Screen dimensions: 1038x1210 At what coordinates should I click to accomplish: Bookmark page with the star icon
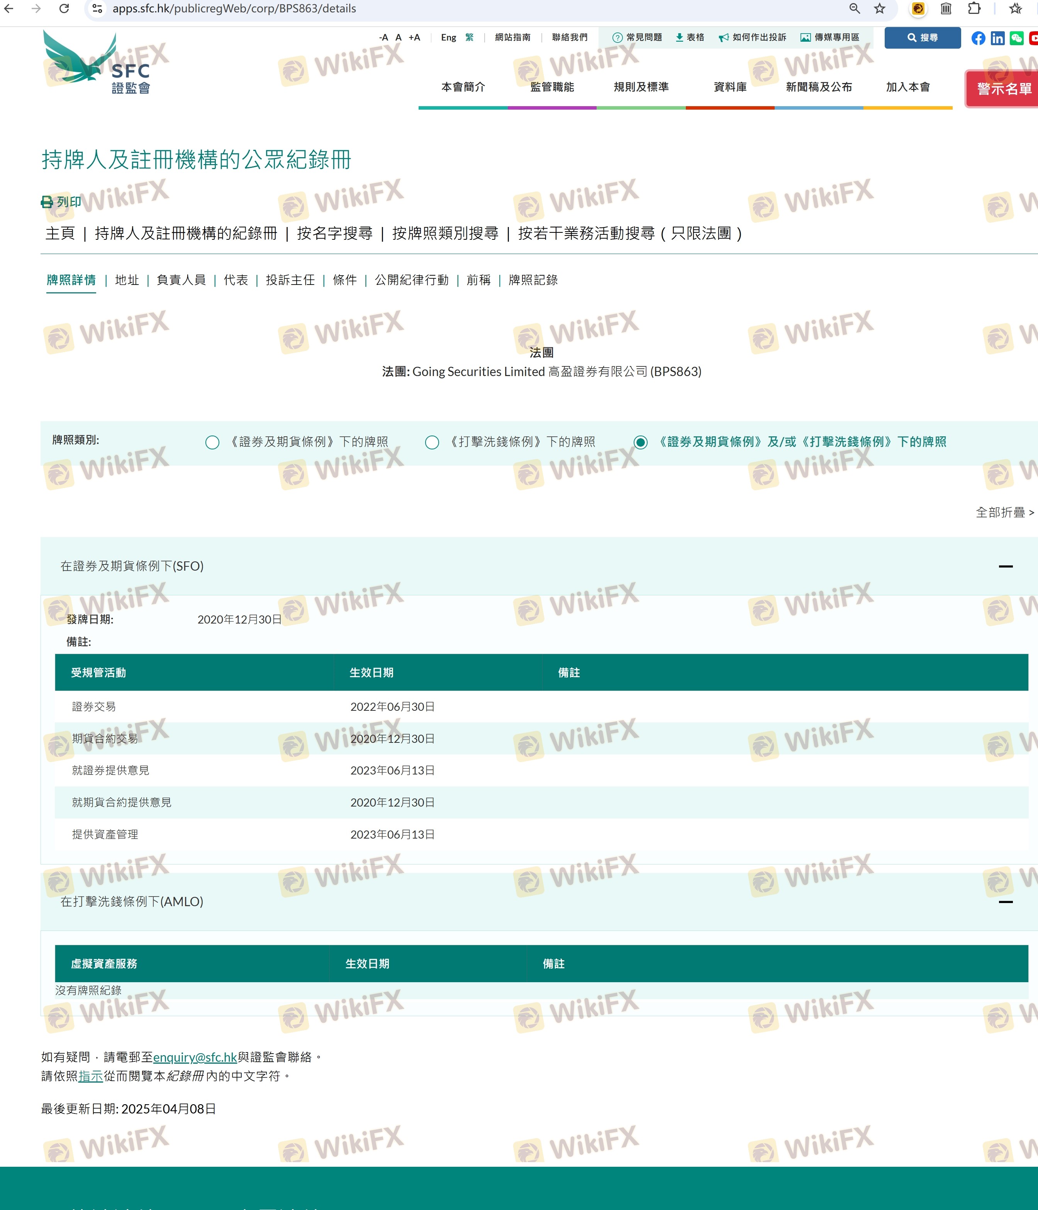879,9
